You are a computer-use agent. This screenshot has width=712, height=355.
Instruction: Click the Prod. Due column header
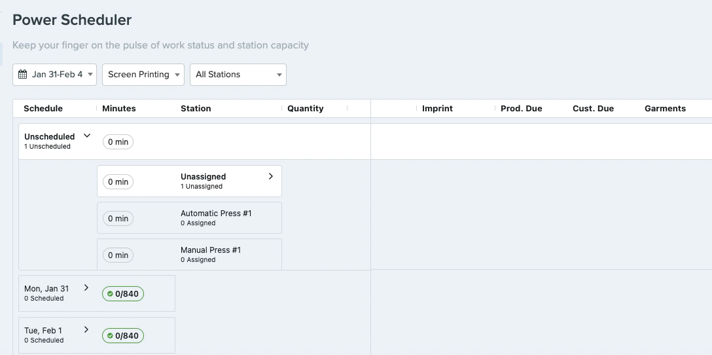point(522,108)
